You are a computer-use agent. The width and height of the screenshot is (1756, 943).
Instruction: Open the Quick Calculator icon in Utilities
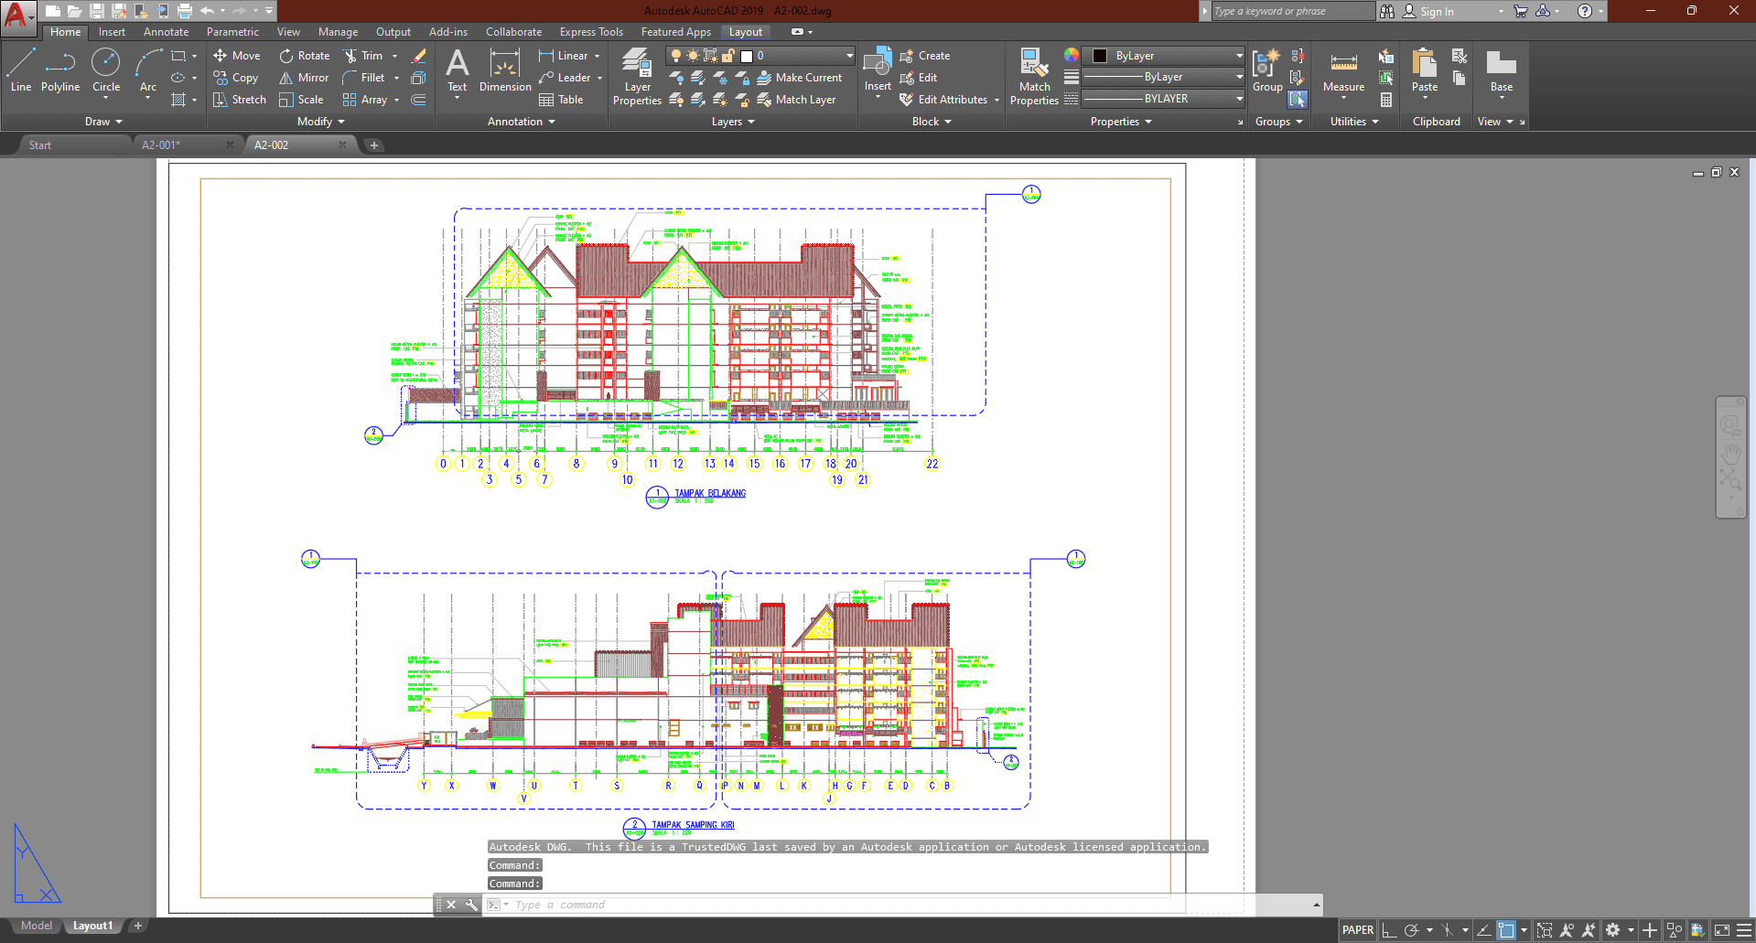point(1386,100)
